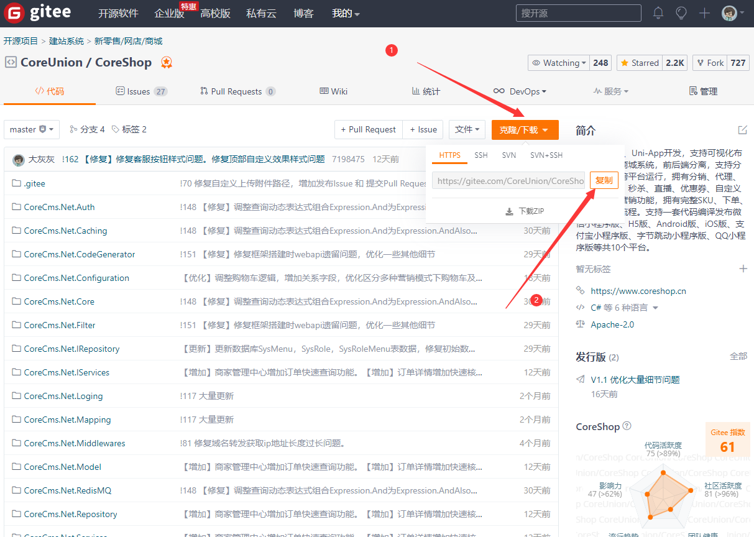Click the plus icon in top bar
This screenshot has width=754, height=537.
pos(704,13)
